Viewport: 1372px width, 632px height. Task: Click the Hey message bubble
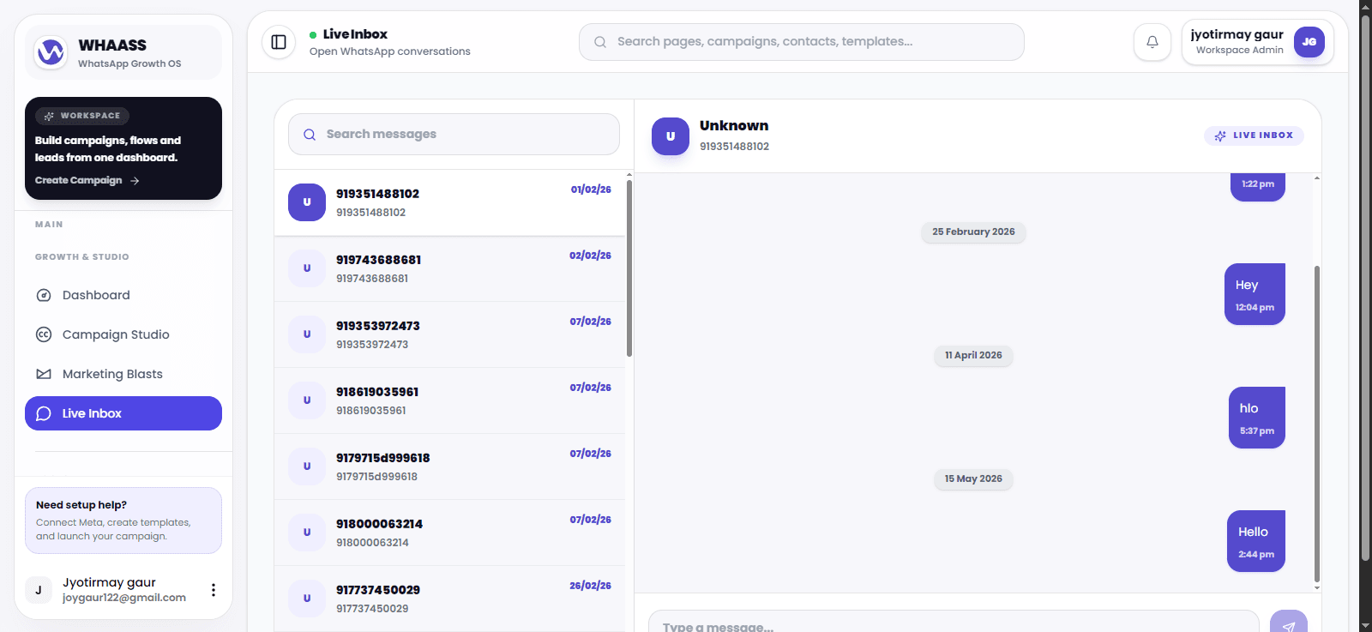(x=1255, y=294)
